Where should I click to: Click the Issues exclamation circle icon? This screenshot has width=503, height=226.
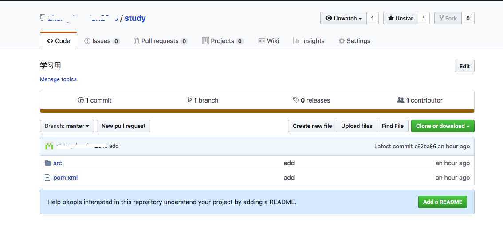tap(87, 41)
